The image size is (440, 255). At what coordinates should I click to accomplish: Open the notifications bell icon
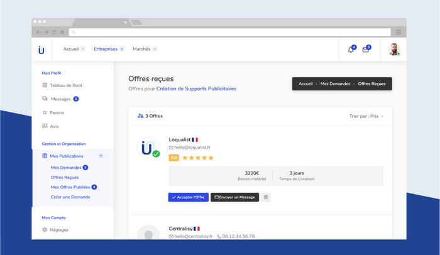tap(351, 50)
